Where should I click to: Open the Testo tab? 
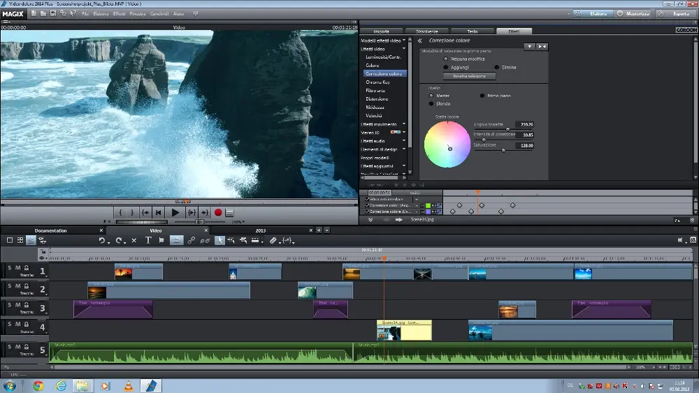coord(473,31)
